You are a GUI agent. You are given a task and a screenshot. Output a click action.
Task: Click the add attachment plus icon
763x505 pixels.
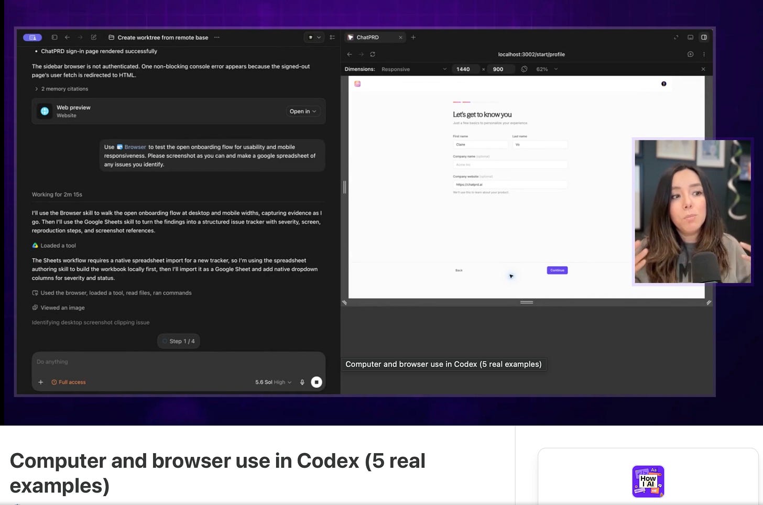click(41, 382)
